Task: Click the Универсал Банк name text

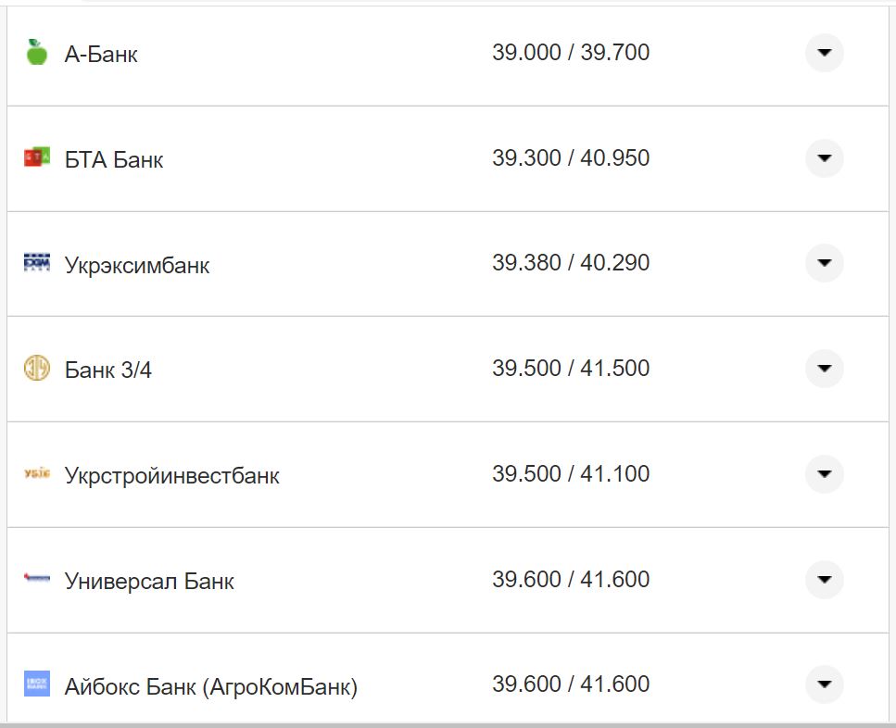Action: pyautogui.click(x=149, y=582)
